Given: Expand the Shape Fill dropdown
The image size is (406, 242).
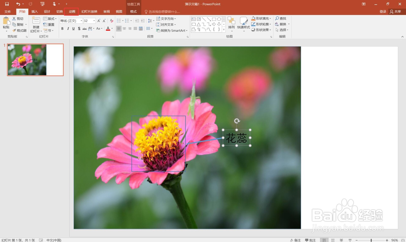Looking at the screenshot, I should (270, 19).
